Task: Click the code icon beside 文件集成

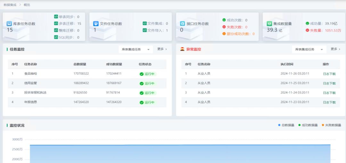Action: [x=145, y=23]
